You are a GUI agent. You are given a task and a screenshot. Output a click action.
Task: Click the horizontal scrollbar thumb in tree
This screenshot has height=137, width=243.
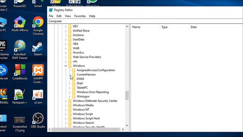(86, 129)
